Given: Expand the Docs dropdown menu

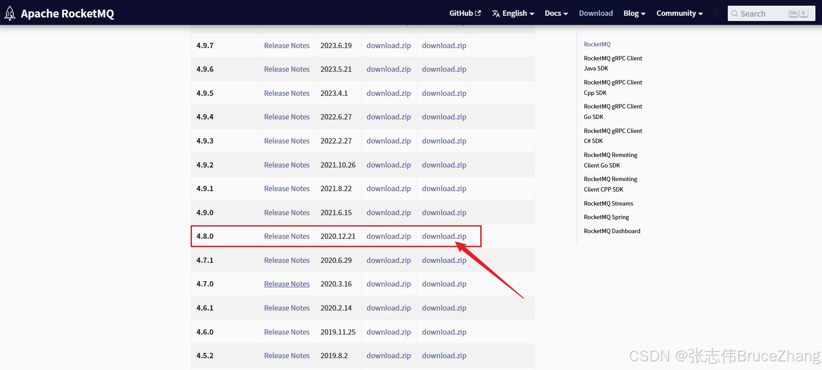Looking at the screenshot, I should [x=556, y=13].
